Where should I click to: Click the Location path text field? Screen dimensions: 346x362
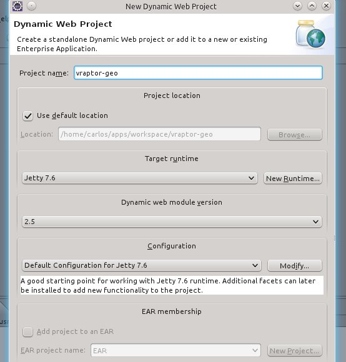pos(160,134)
